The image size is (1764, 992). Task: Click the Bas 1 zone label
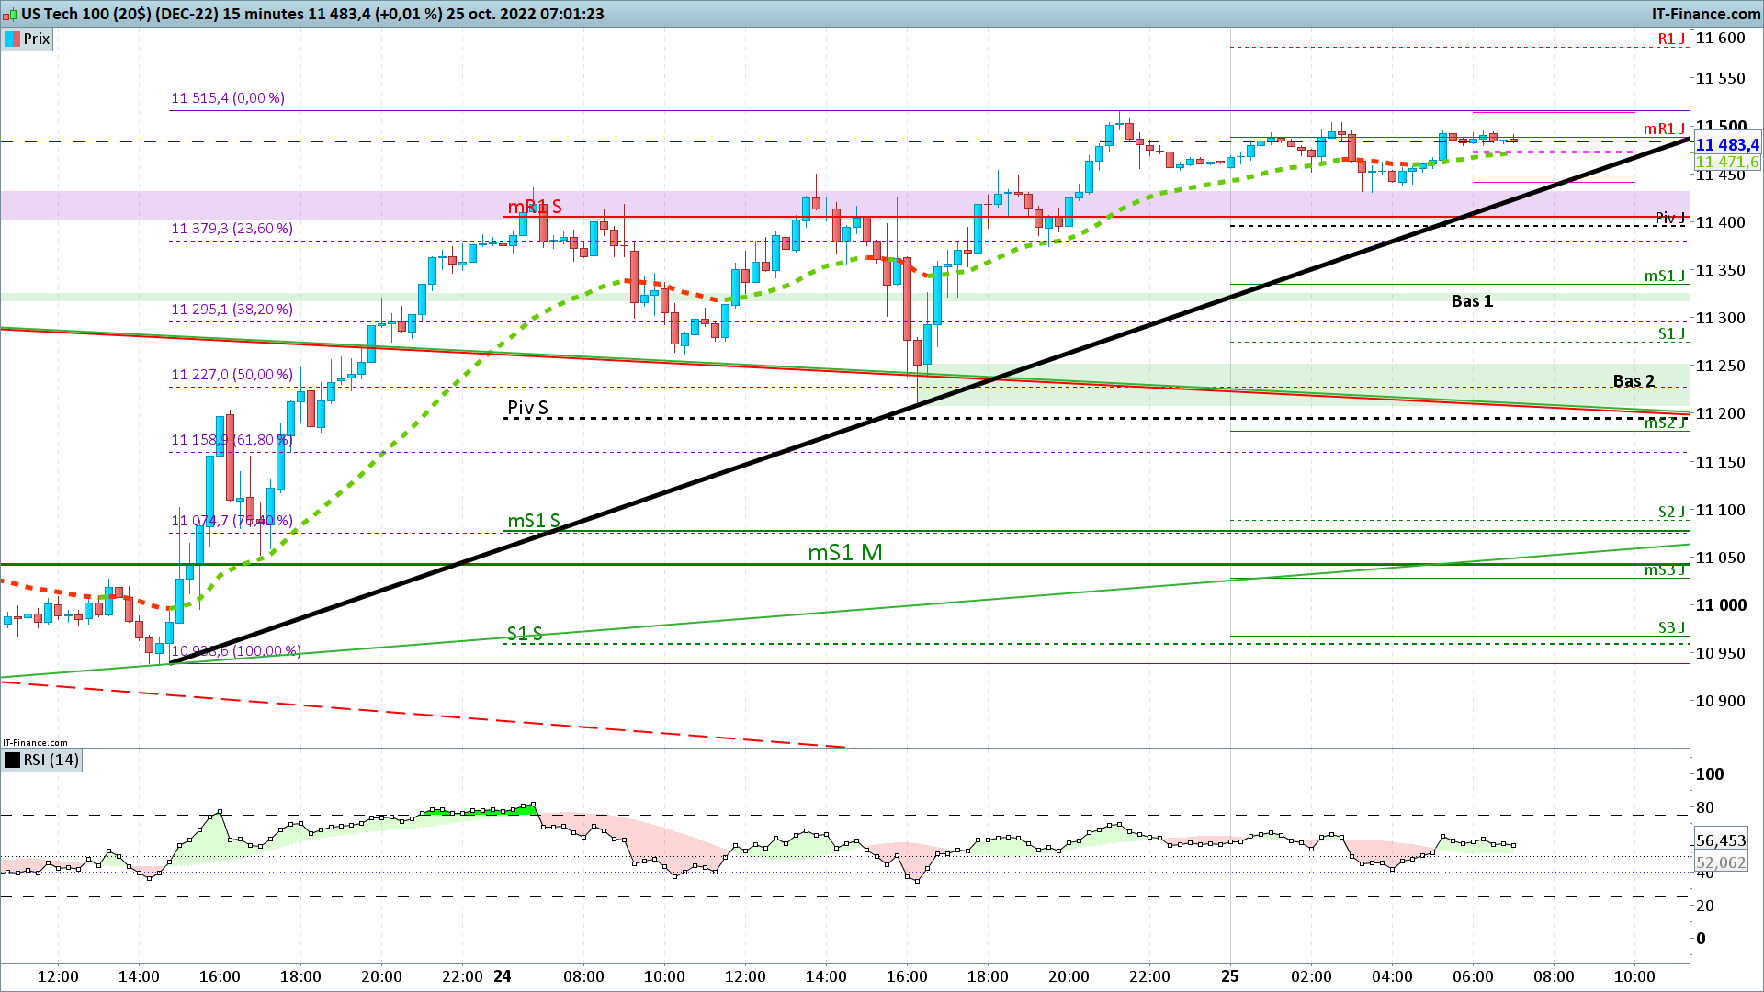pos(1472,301)
